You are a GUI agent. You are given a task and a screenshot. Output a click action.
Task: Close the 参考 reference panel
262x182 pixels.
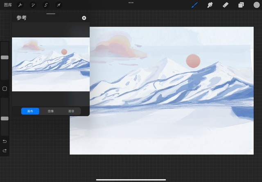click(x=84, y=18)
